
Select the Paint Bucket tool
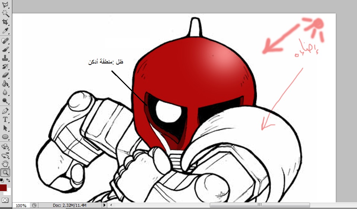tap(5, 84)
